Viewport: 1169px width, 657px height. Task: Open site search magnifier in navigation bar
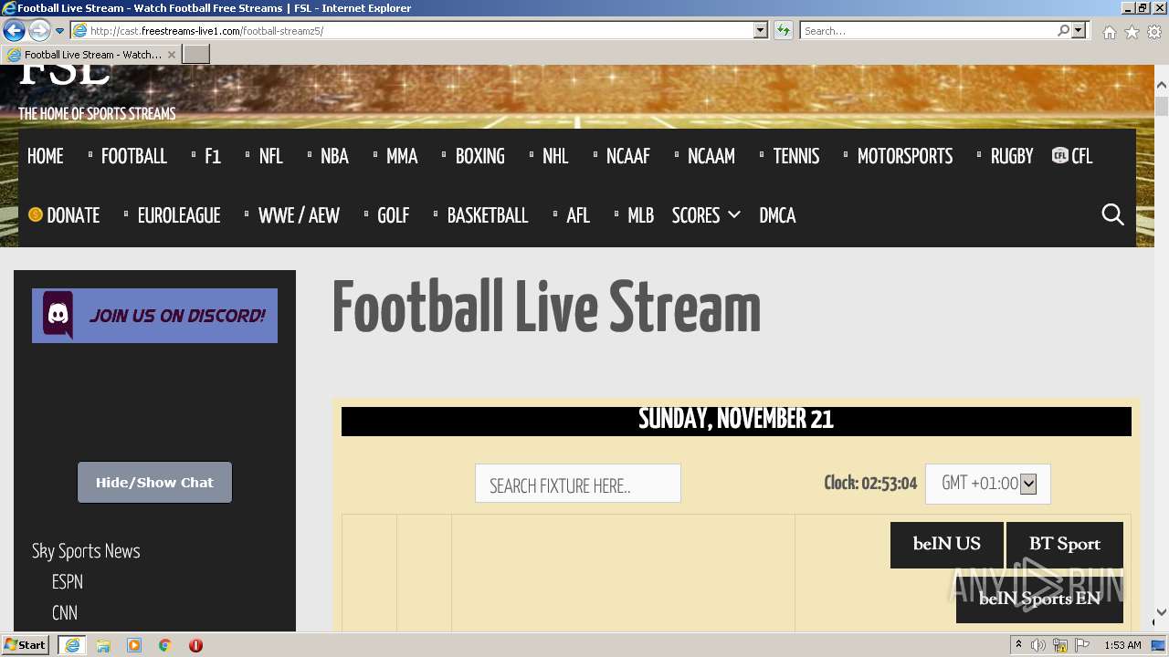[1112, 214]
